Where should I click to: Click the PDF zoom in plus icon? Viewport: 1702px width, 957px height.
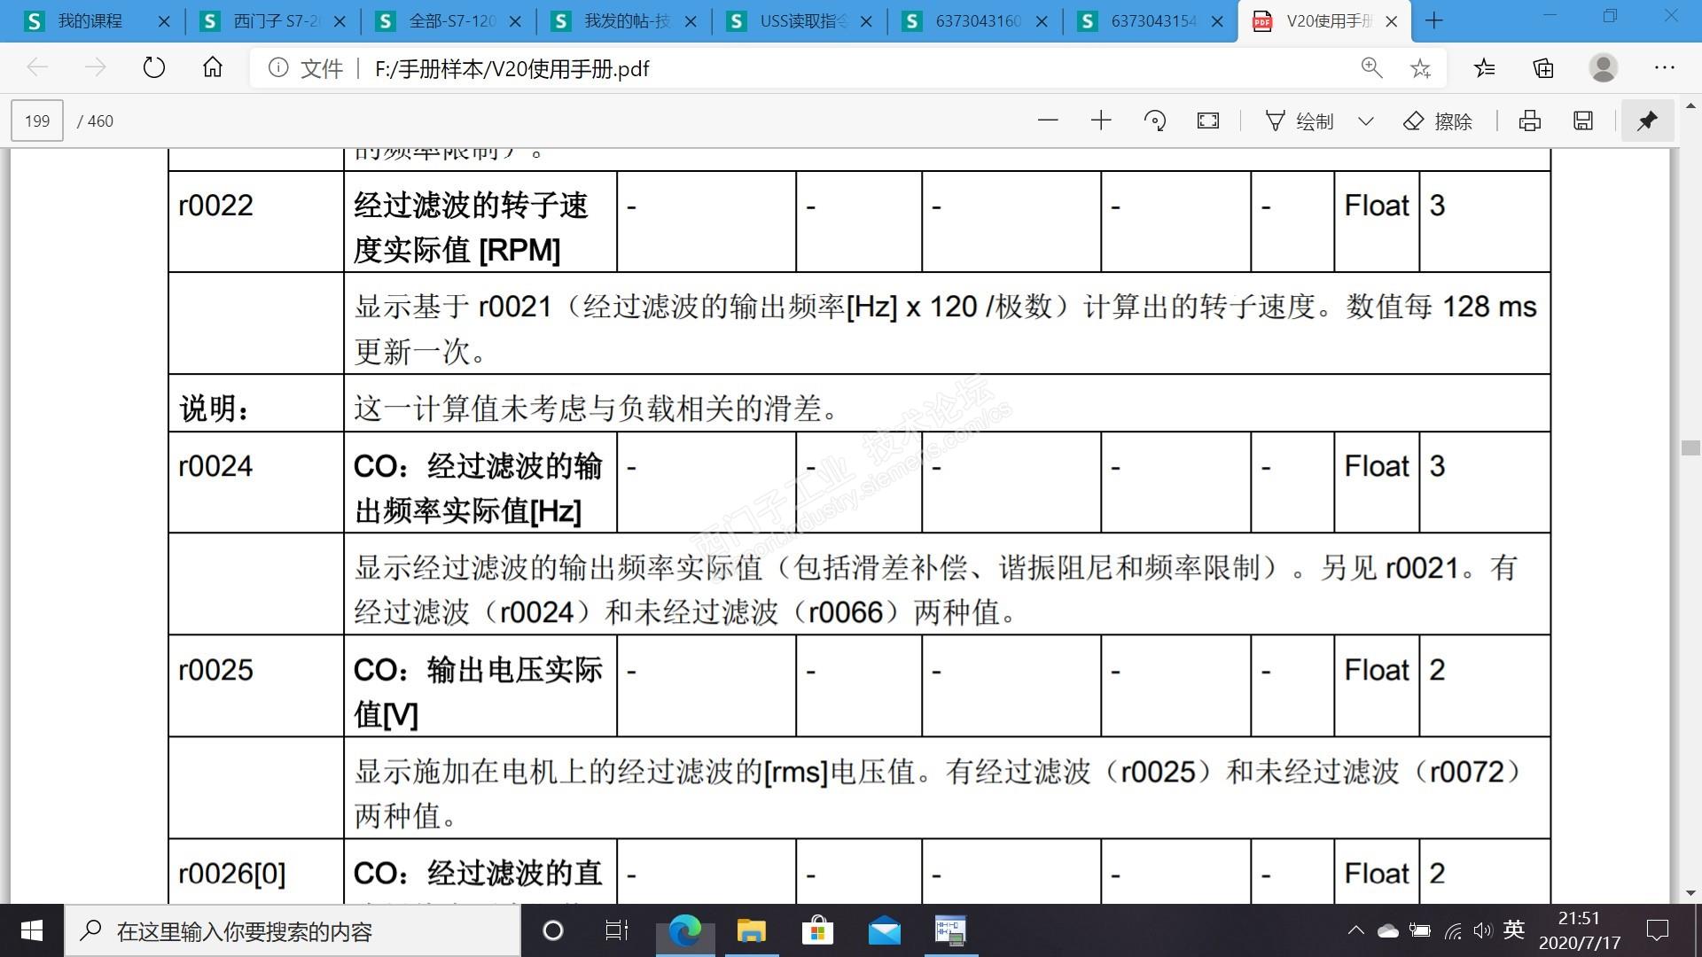tap(1101, 121)
